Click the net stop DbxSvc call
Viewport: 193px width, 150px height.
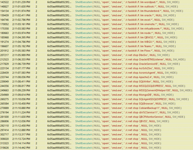click(x=96, y=55)
